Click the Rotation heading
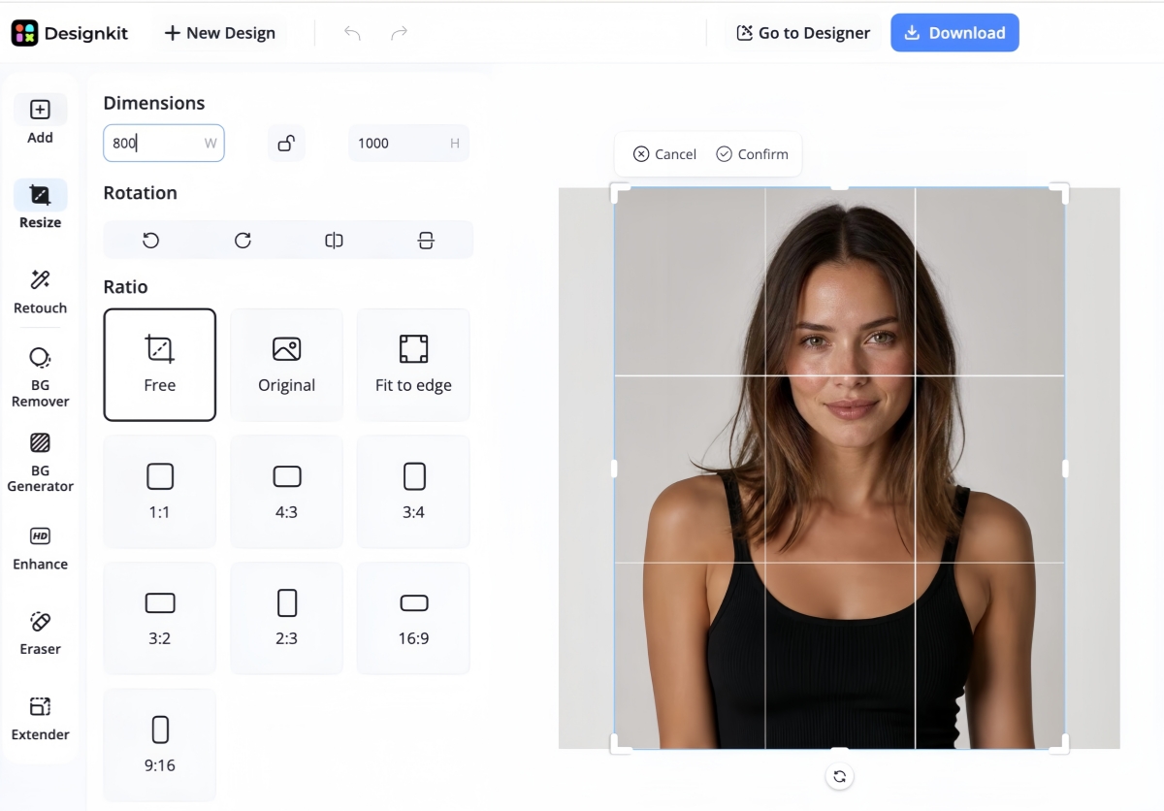Image resolution: width=1164 pixels, height=811 pixels. 141,193
